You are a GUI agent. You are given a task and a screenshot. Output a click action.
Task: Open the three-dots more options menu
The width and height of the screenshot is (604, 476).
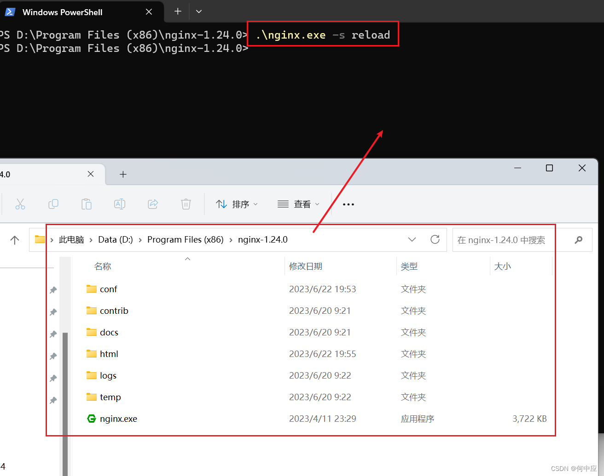coord(348,204)
